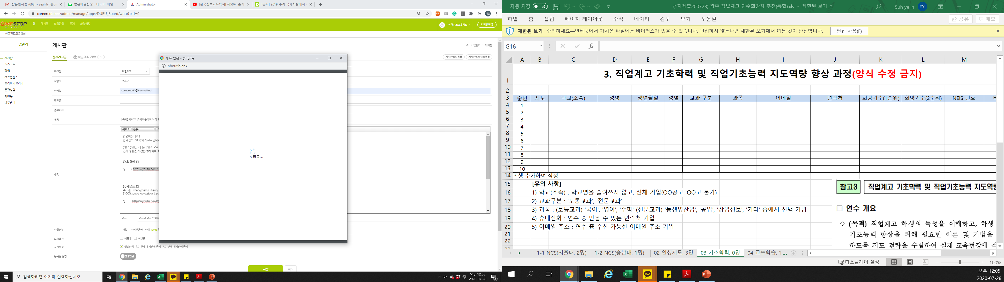This screenshot has height=282, width=1004.
Task: Click Chrome's bookmark star icon
Action: tap(427, 14)
